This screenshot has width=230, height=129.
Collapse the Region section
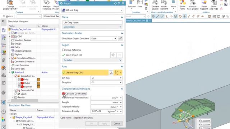pyautogui.click(x=122, y=45)
